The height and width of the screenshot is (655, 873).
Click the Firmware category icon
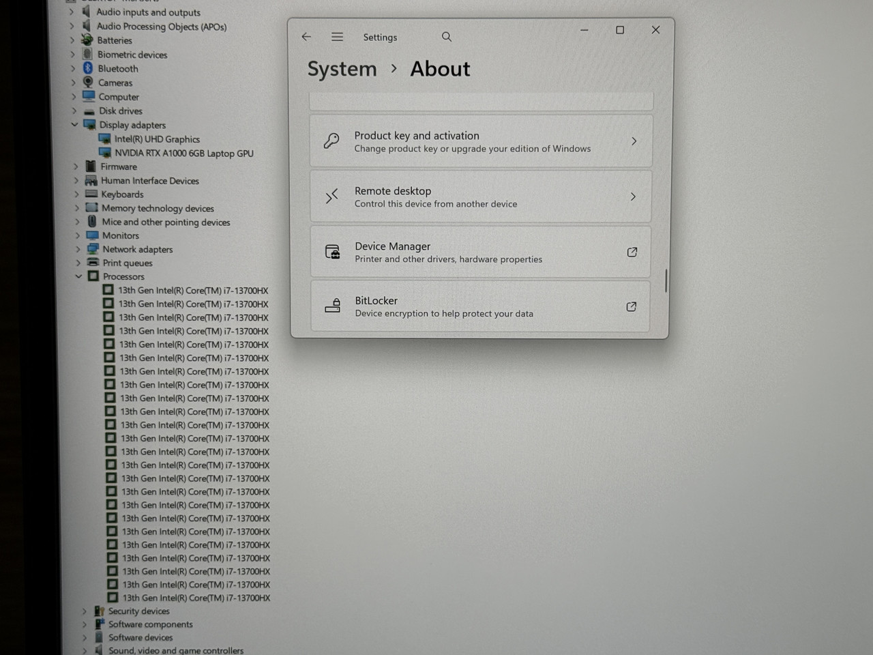point(91,166)
